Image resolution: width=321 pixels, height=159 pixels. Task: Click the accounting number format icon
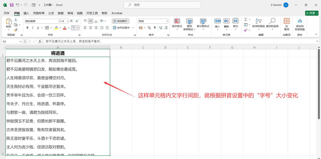[x=141, y=28]
